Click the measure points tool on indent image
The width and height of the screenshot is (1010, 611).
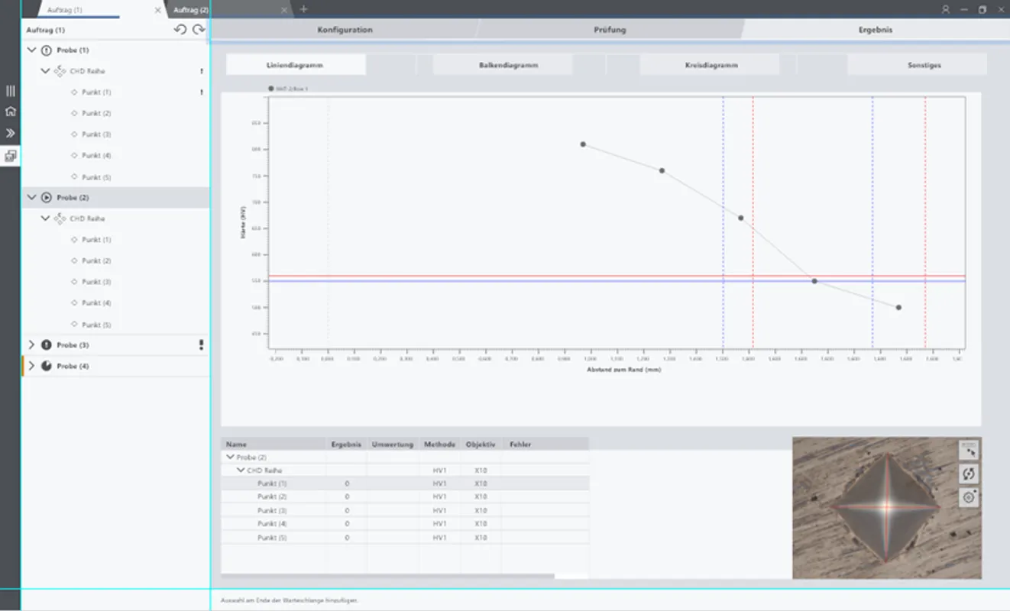969,451
